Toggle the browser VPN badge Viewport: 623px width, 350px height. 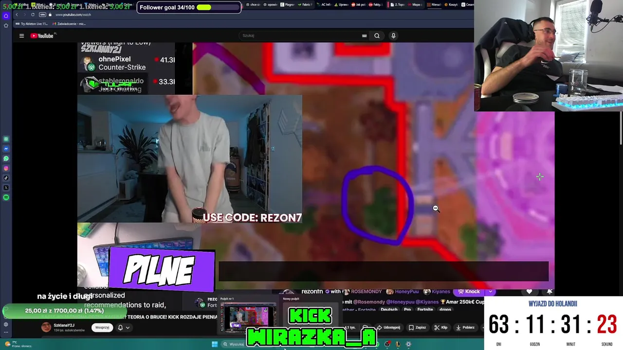click(42, 15)
